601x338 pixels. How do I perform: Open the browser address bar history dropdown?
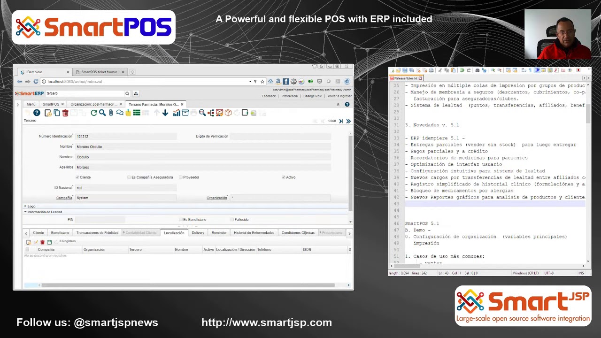coord(250,82)
